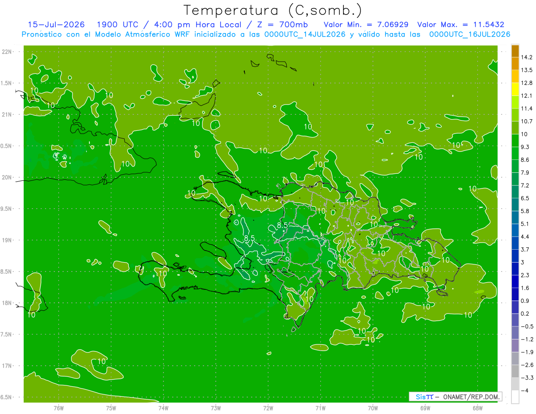Viewport: 536px width, 414px height.
Task: Click the "0000UTC_16JUL2026" valid-until timestamp
Action: point(469,34)
